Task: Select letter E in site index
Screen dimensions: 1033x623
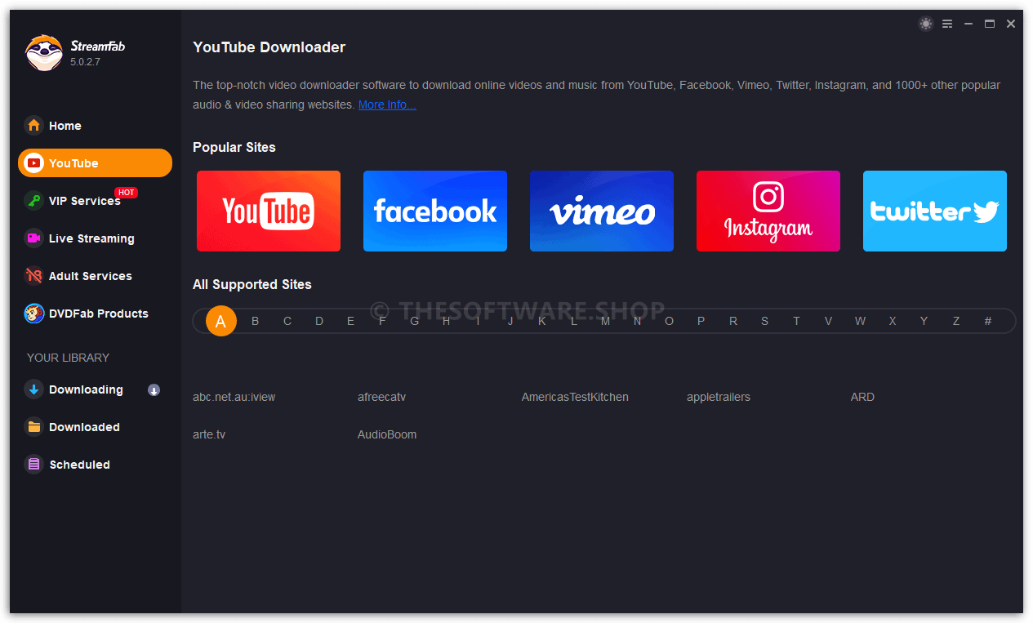Action: click(x=350, y=321)
